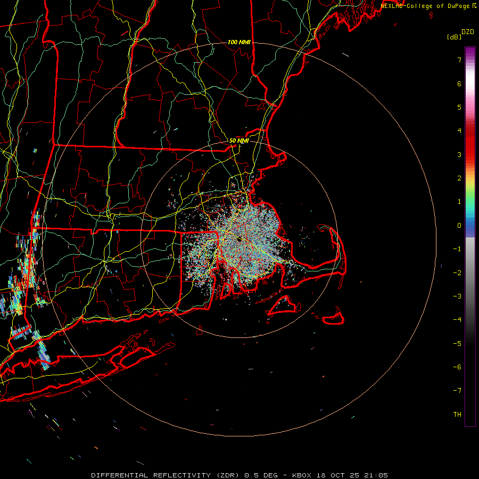Click the positive "5" color scale label
The width and height of the screenshot is (479, 479).
pyautogui.click(x=459, y=107)
